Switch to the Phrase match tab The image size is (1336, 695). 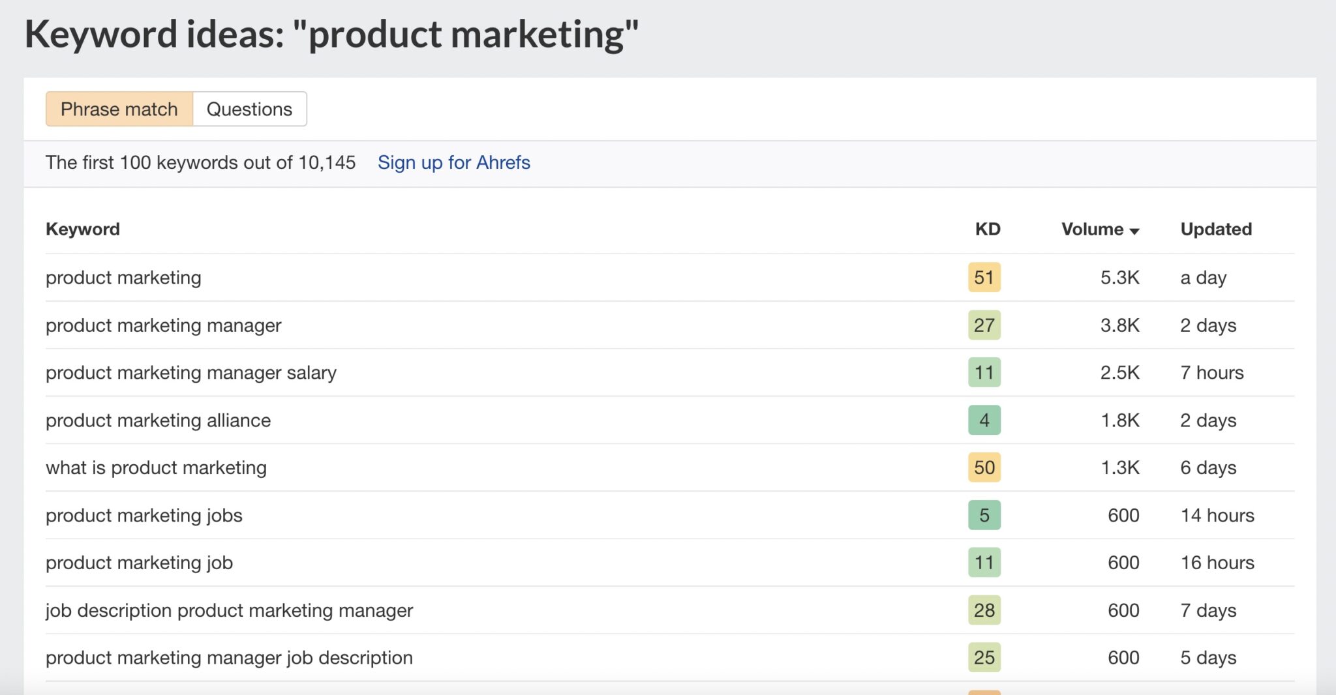tap(119, 109)
